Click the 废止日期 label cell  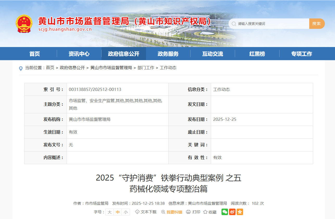tap(190, 132)
